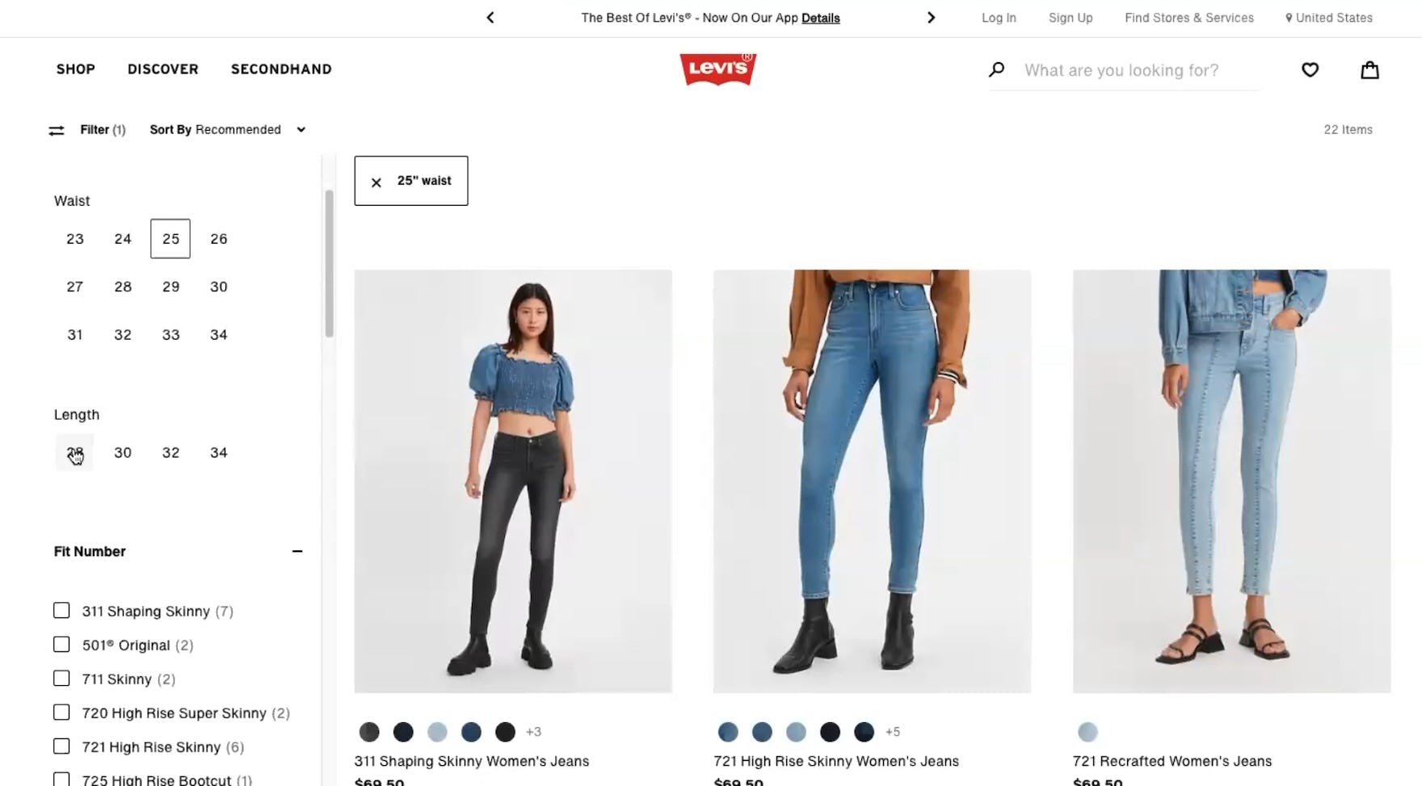This screenshot has width=1422, height=786.
Task: Open the Sort By Recommended dropdown
Action: [x=228, y=130]
